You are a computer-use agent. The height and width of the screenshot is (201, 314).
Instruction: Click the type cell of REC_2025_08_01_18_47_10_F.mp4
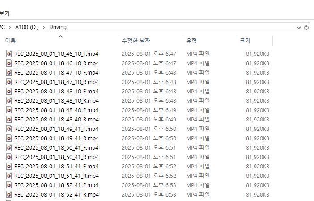click(198, 73)
